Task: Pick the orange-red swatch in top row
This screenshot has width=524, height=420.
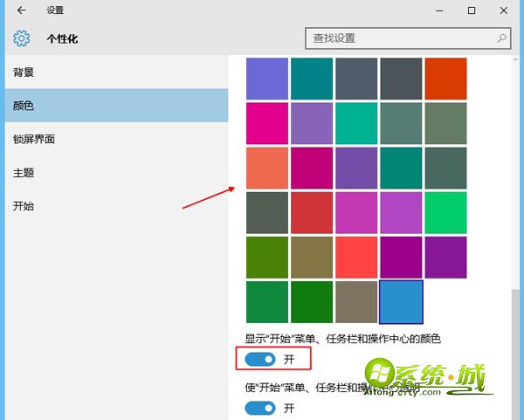Action: [x=445, y=79]
